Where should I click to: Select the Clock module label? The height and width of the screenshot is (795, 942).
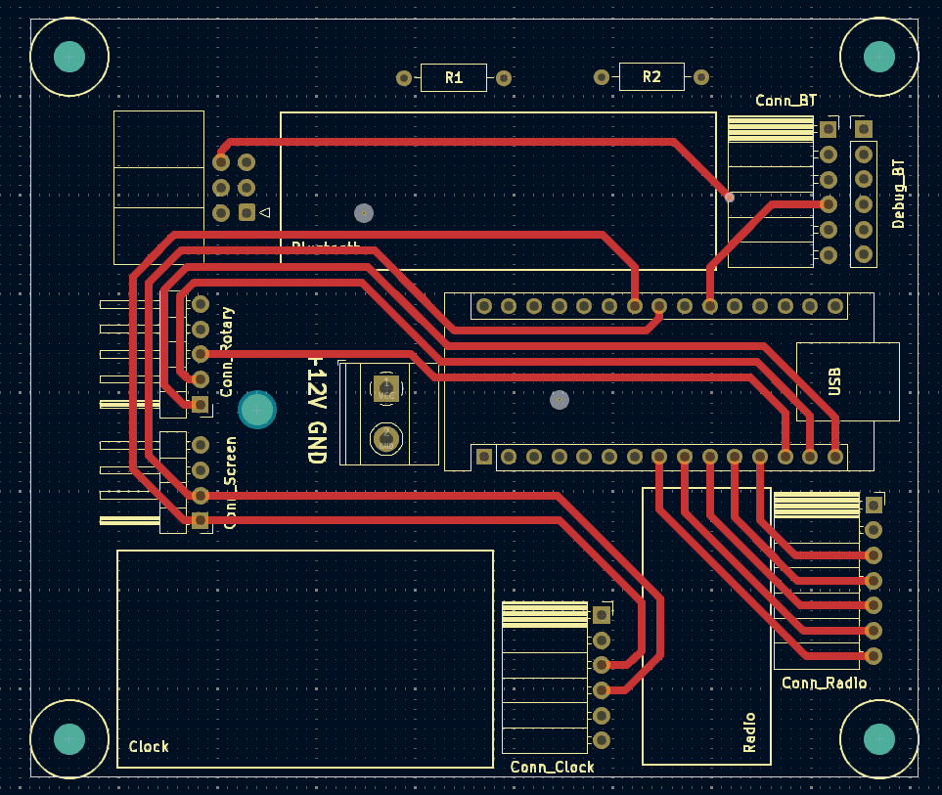149,746
